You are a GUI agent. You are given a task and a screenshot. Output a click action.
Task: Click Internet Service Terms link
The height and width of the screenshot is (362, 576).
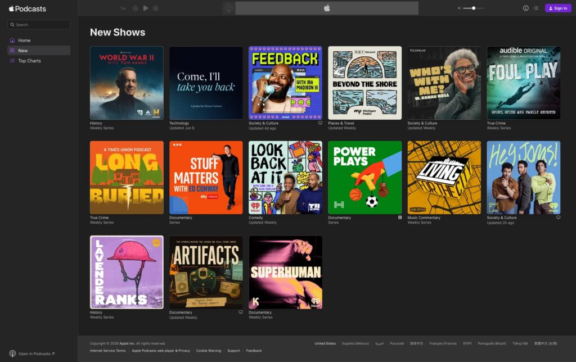(107, 351)
